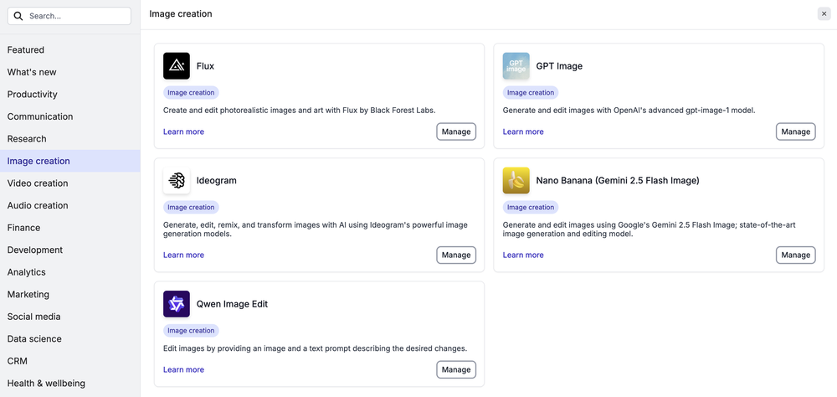Click Image creation tag on Flux card
837x397 pixels.
191,92
